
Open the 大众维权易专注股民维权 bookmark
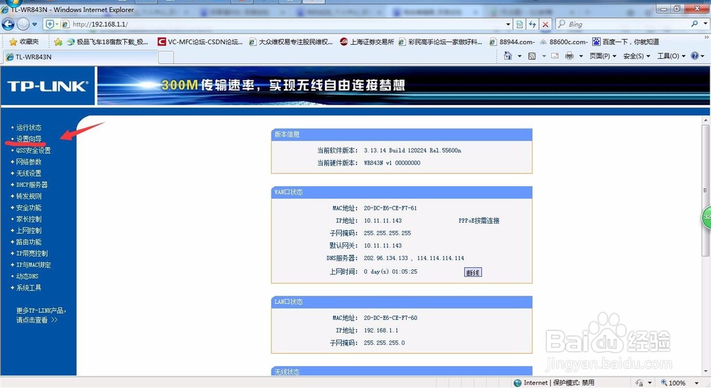291,42
